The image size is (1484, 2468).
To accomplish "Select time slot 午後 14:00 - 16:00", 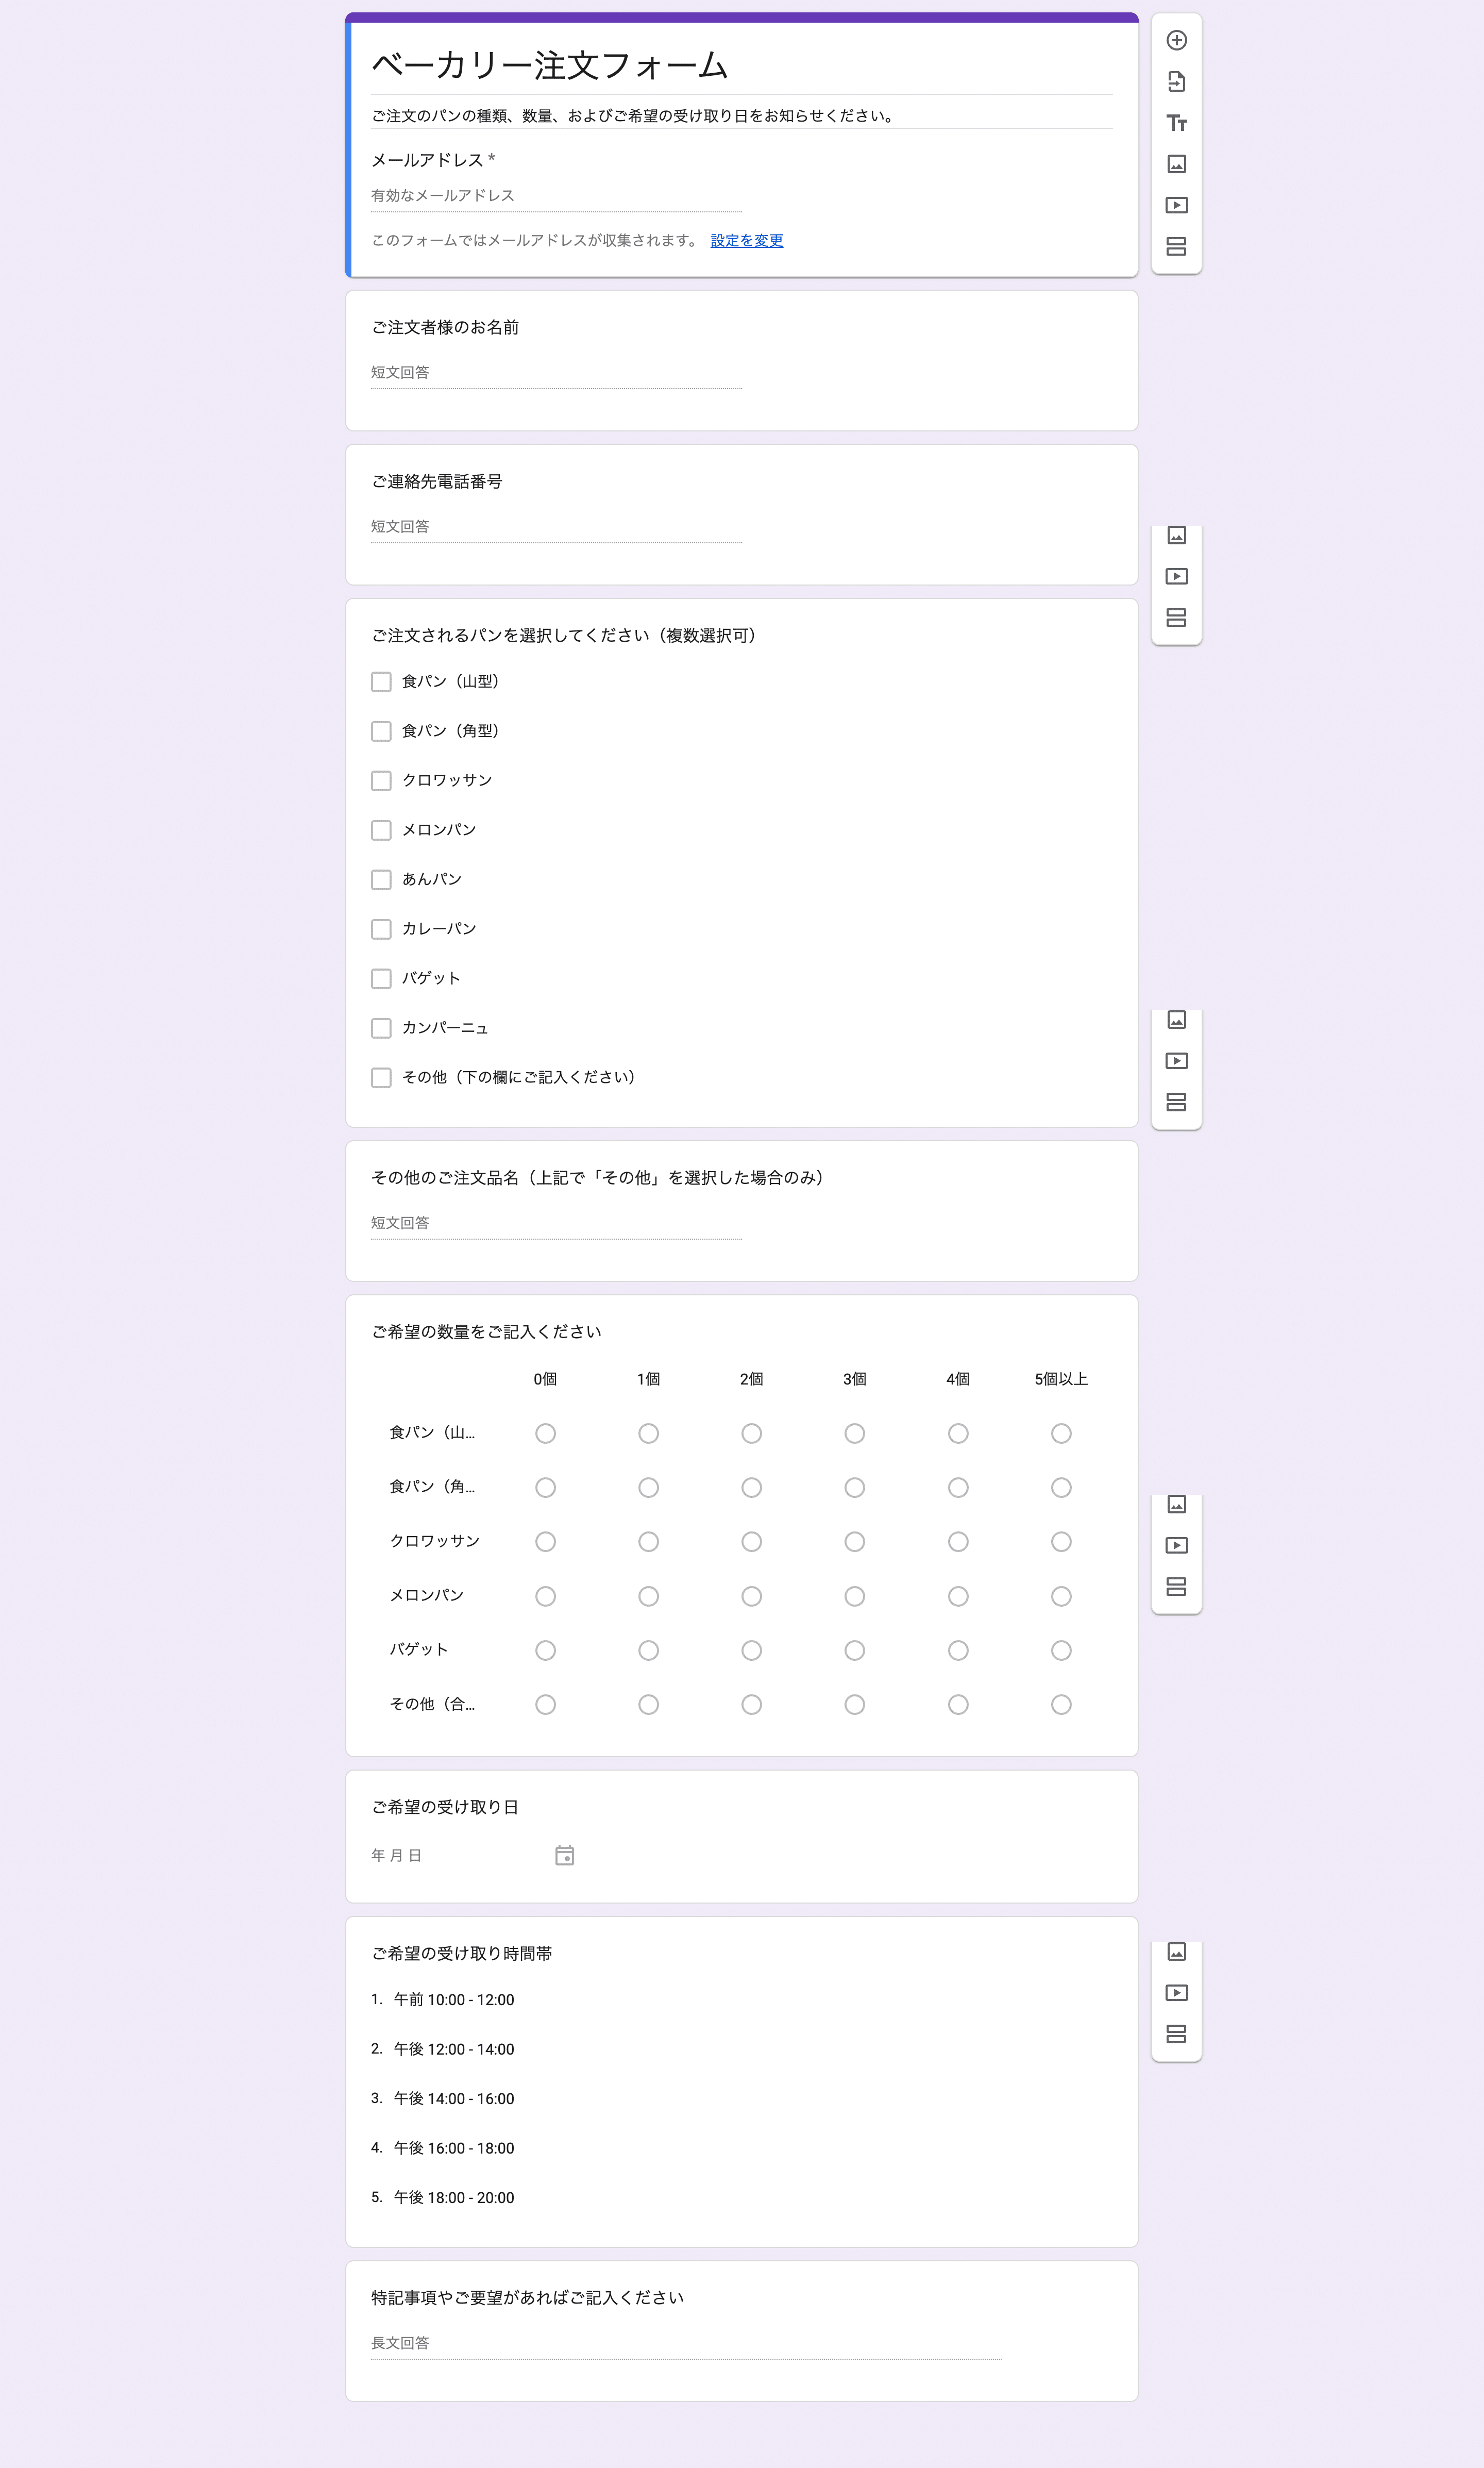I will coord(453,2099).
